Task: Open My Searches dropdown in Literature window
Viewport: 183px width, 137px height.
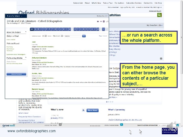Action: [102, 16]
